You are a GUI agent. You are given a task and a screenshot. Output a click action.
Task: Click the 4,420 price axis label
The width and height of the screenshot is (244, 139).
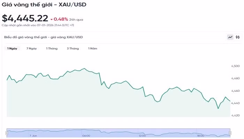coord(235,115)
